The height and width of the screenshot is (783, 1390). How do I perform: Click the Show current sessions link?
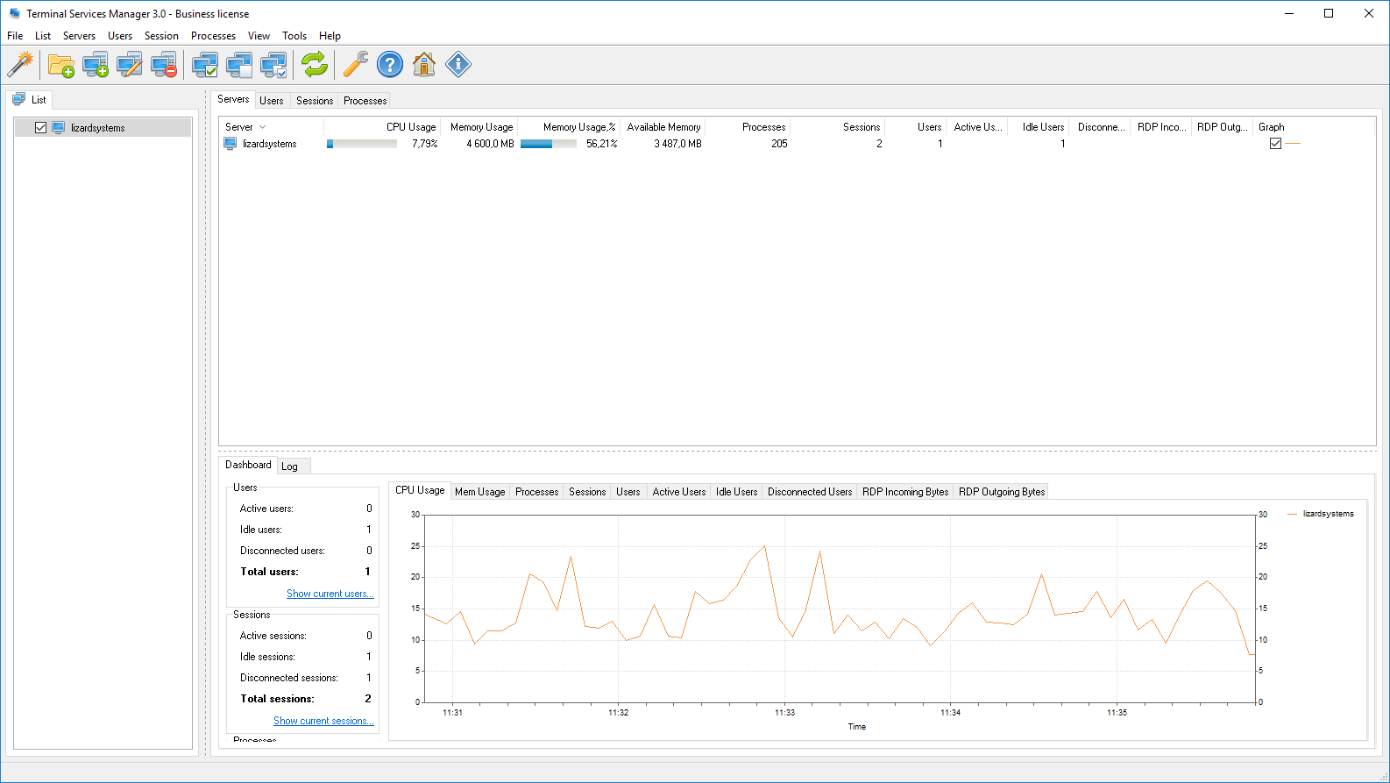[x=323, y=721]
